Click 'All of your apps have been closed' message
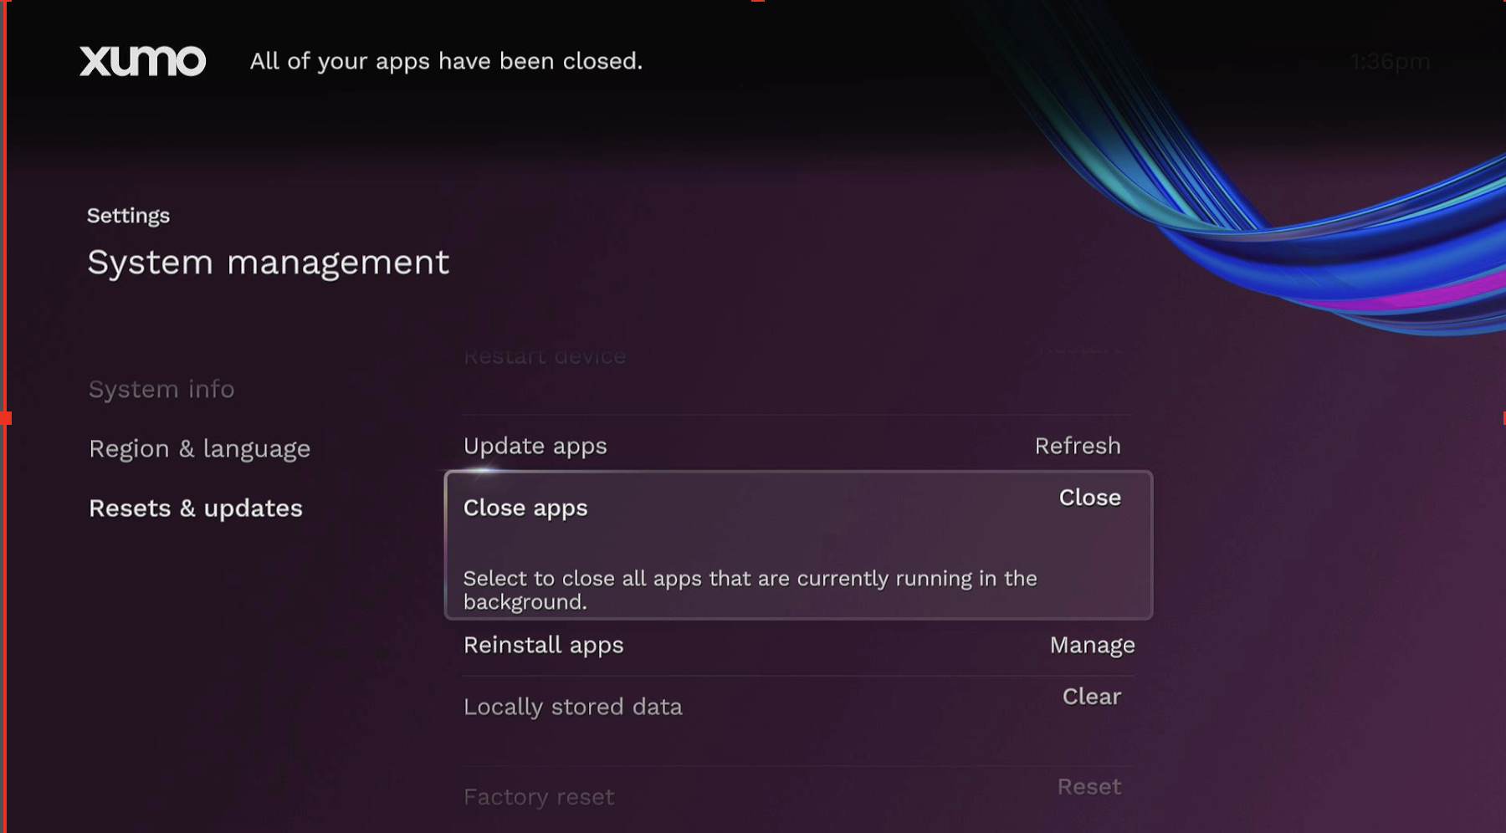This screenshot has width=1506, height=833. tap(446, 62)
